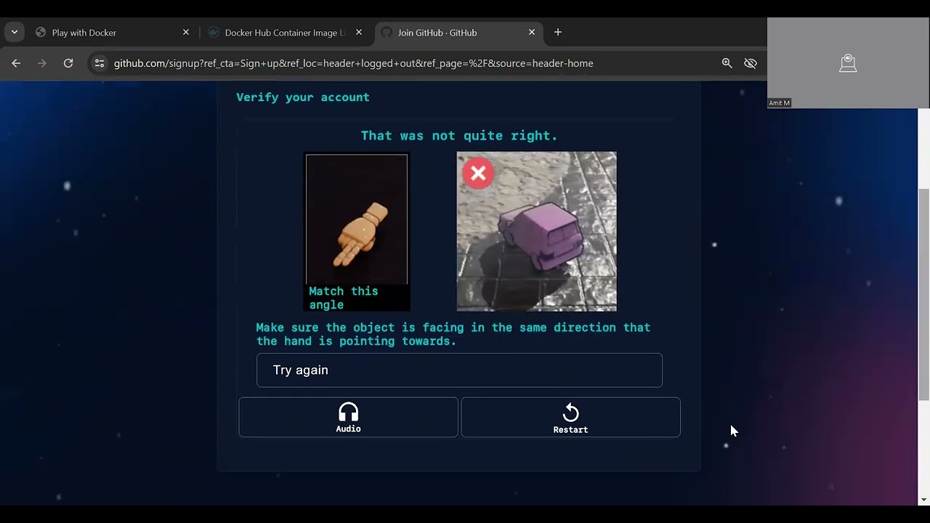The image size is (930, 523).
Task: Click the hand pointing reference image
Action: (357, 219)
